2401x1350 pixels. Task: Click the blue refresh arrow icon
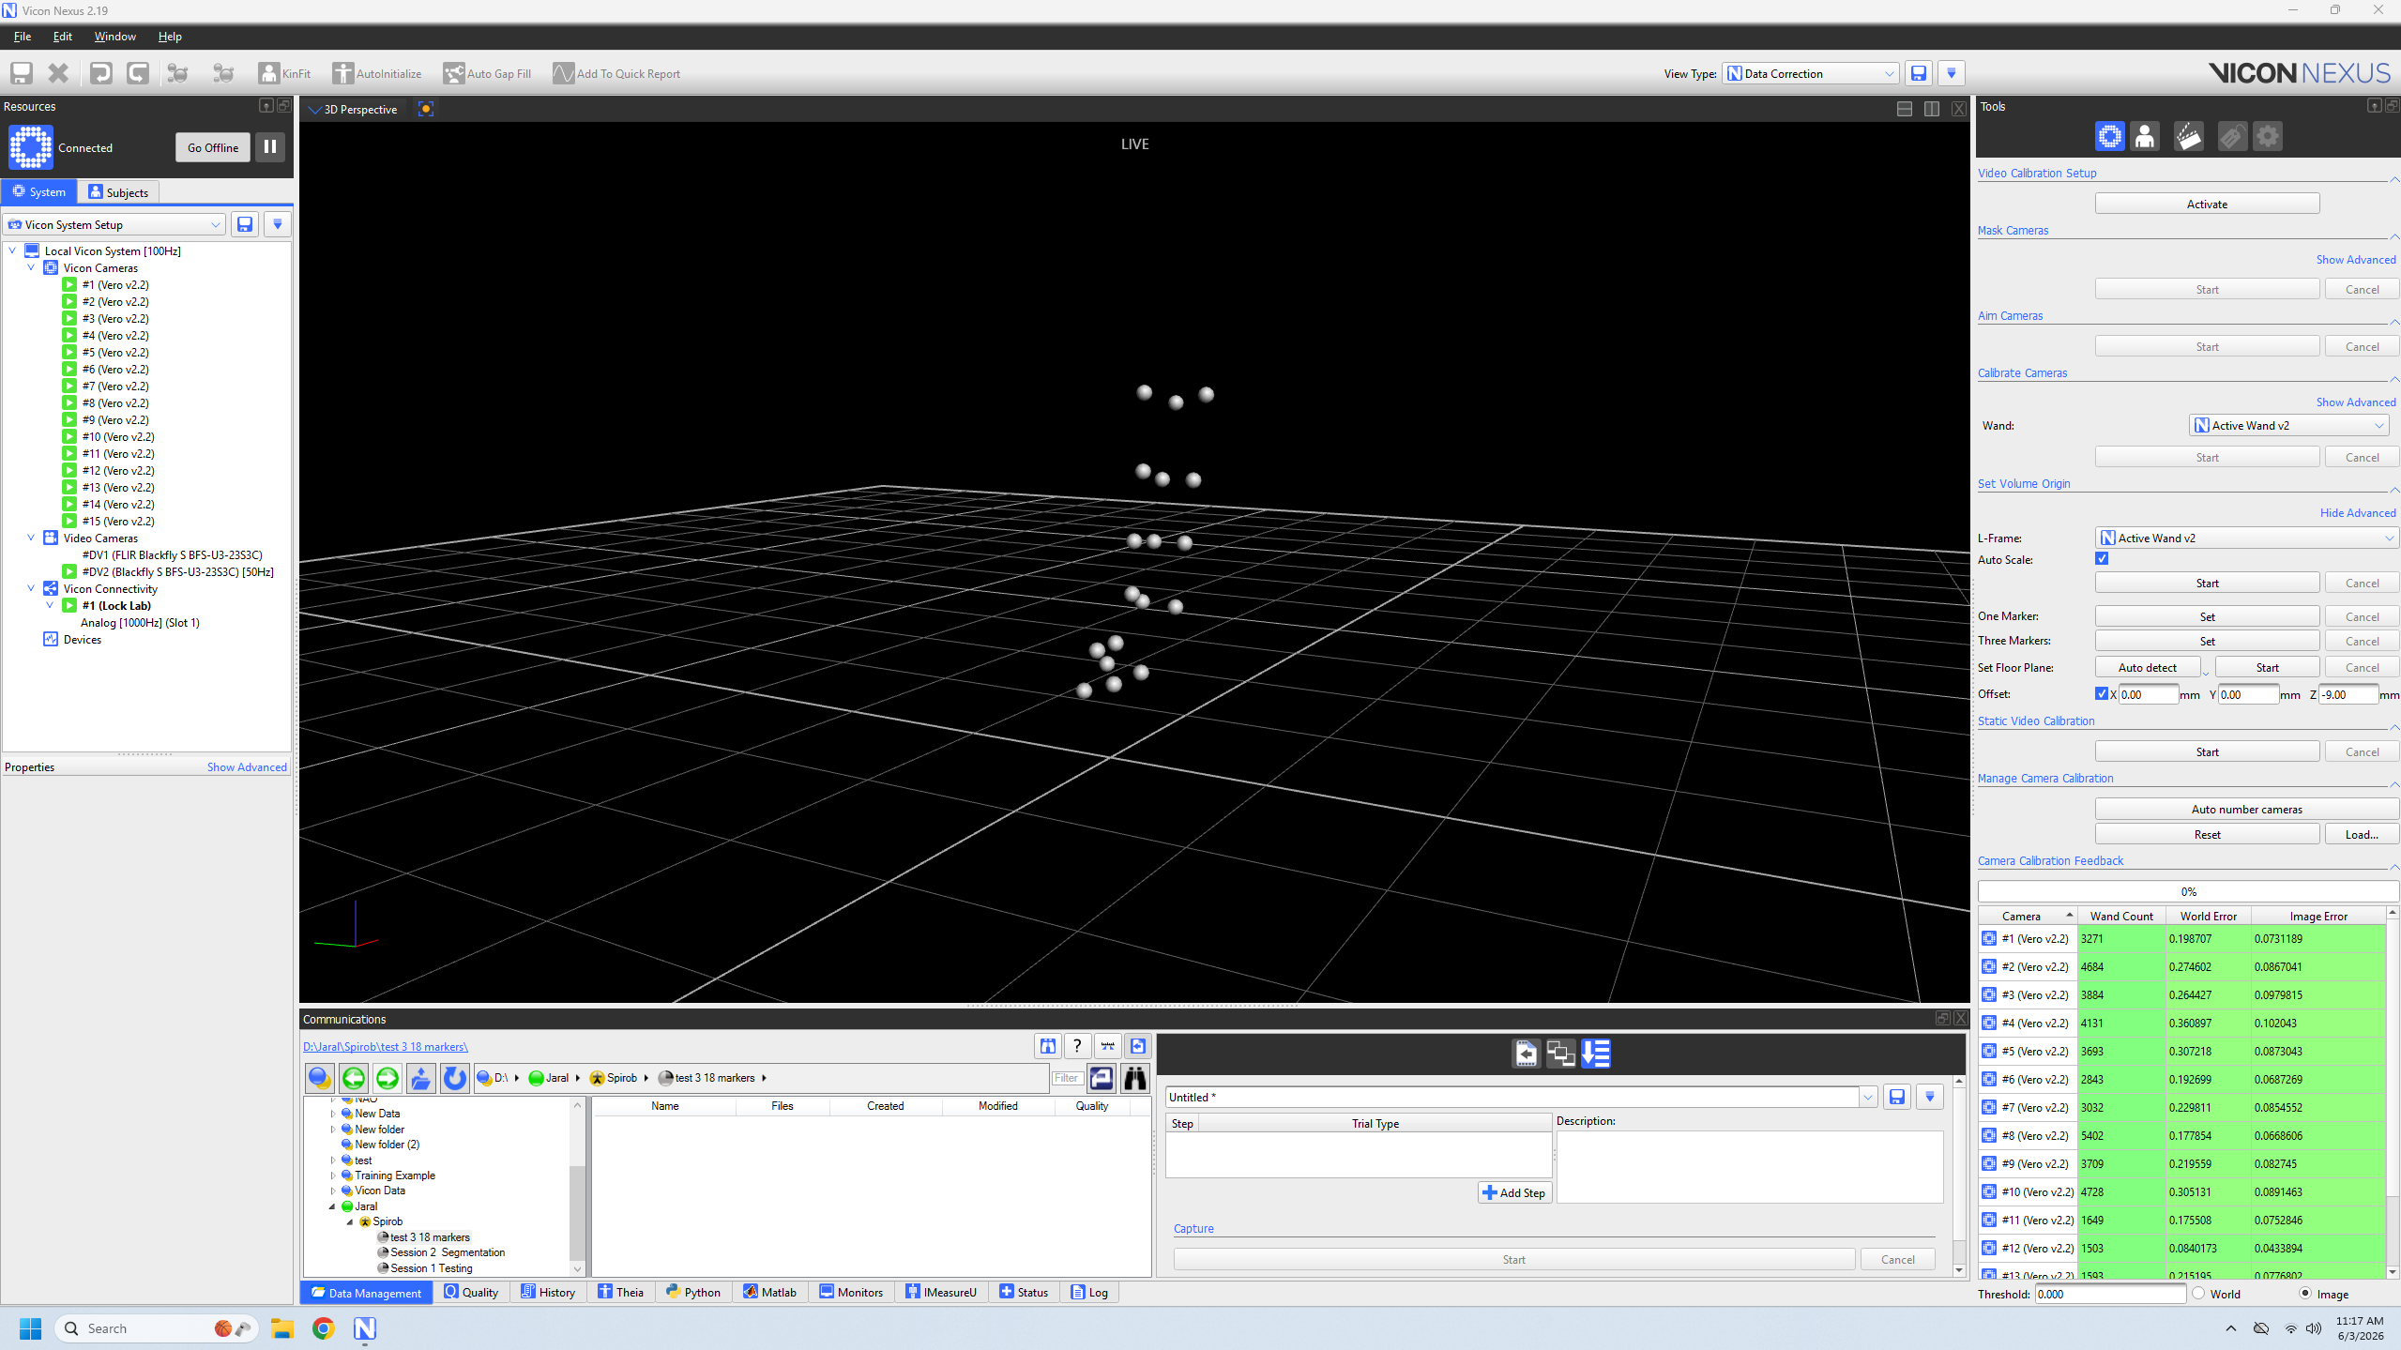click(455, 1078)
